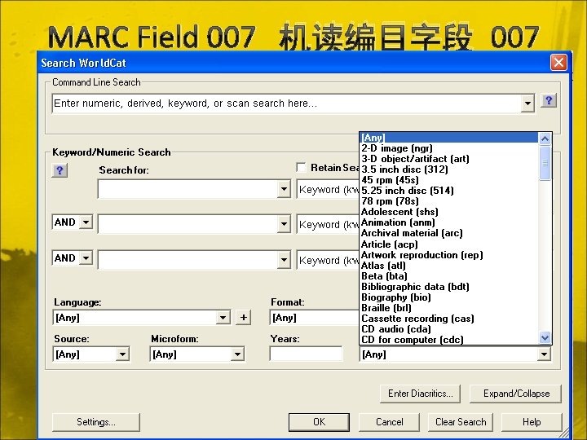
Task: Pick Braille (brl) option
Action: pos(449,308)
